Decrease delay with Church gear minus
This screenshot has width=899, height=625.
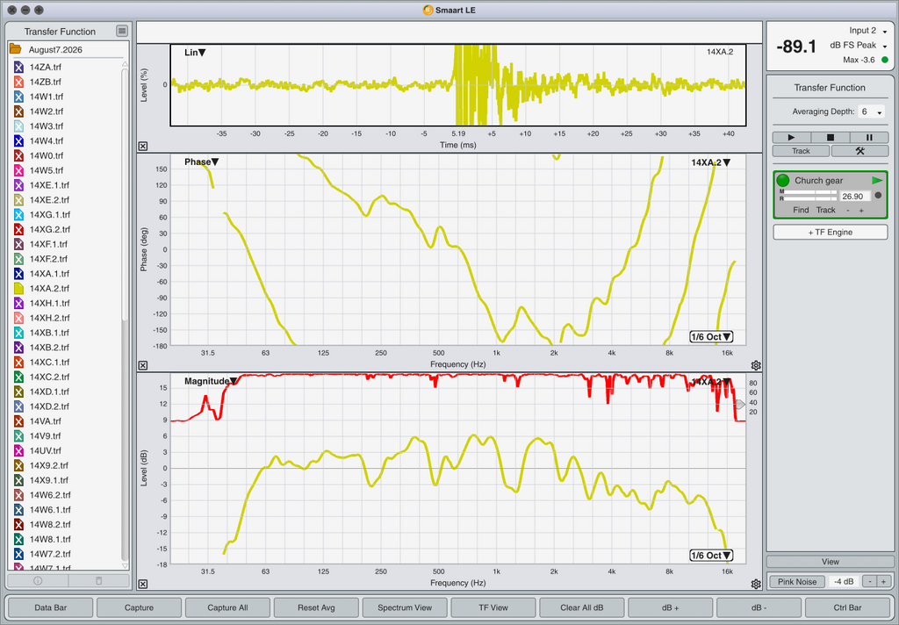point(848,211)
